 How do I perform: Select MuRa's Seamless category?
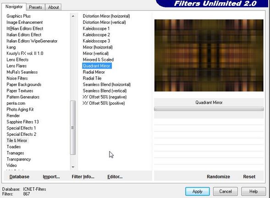point(22,72)
